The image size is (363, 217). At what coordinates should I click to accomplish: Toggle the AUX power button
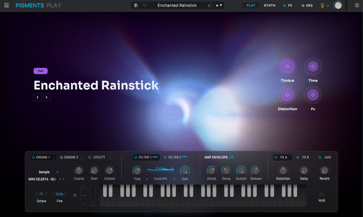(320, 157)
